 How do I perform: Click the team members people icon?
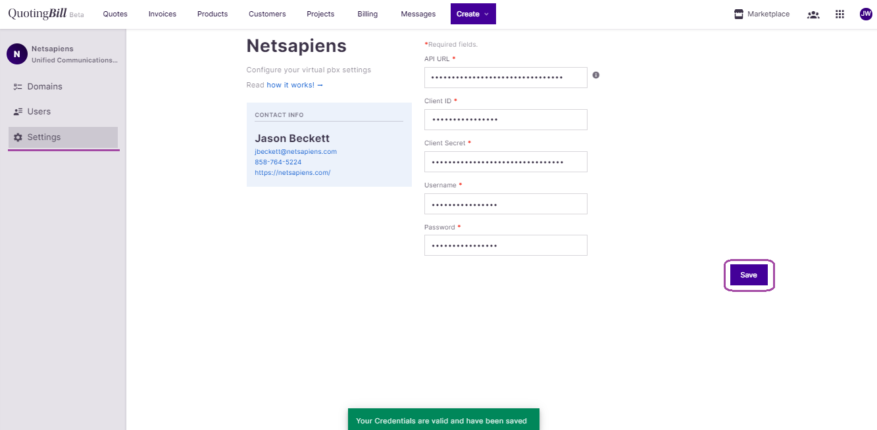[813, 14]
